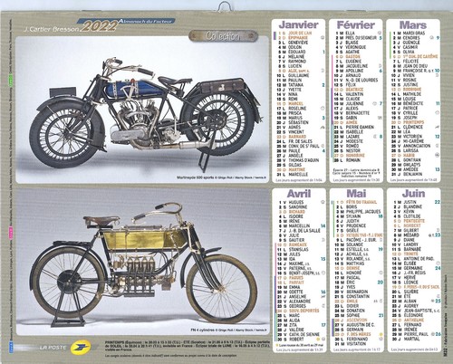Click 'GUILLAUME' in Janvier
The height and width of the screenshot is (364, 453).
point(299,75)
